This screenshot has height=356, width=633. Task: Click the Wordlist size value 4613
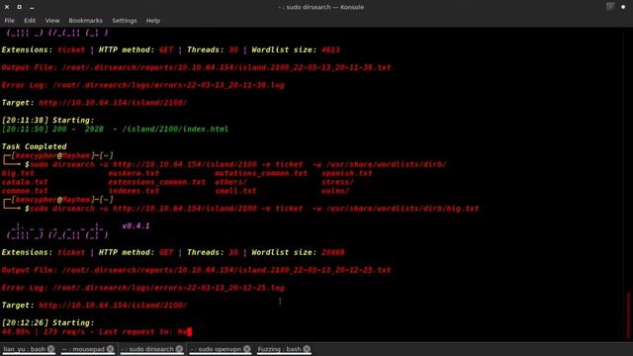(x=330, y=49)
